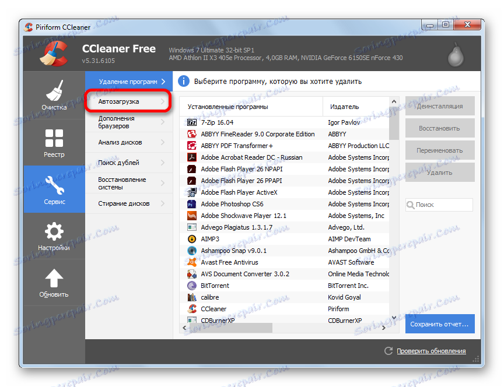Click publisher cell BitTorrent Inc.
The height and width of the screenshot is (387, 504).
(348, 286)
